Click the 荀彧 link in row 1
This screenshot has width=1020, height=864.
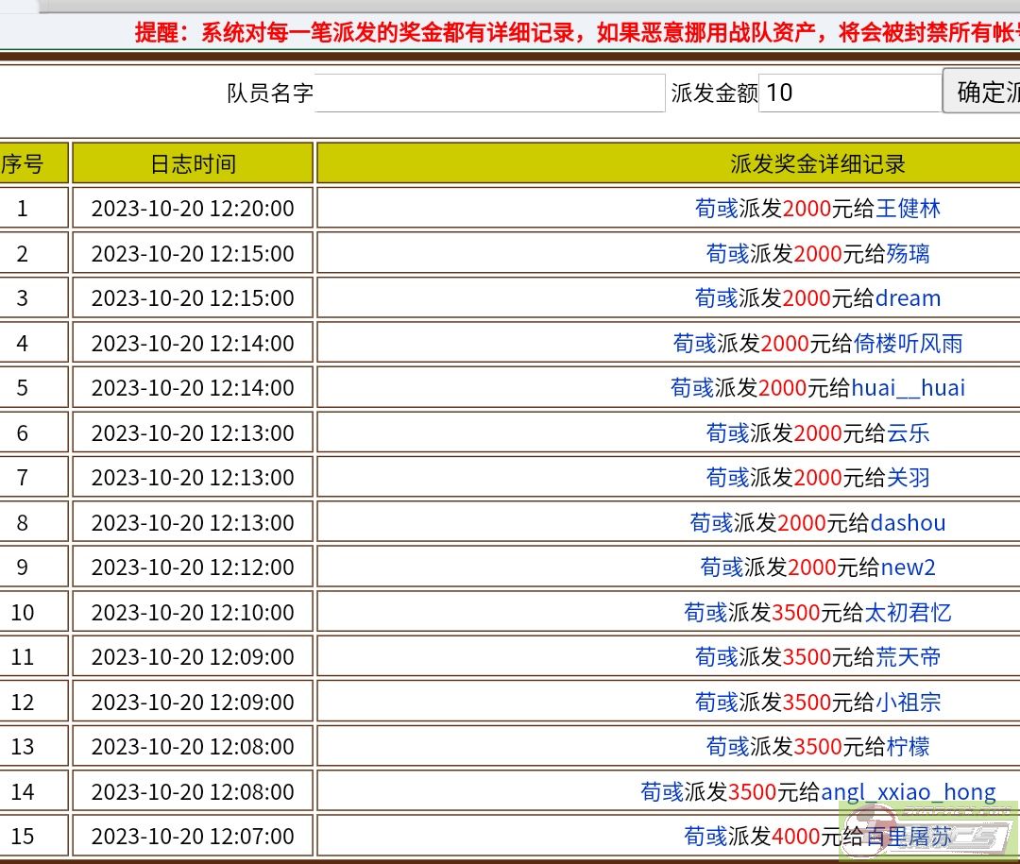tap(716, 208)
